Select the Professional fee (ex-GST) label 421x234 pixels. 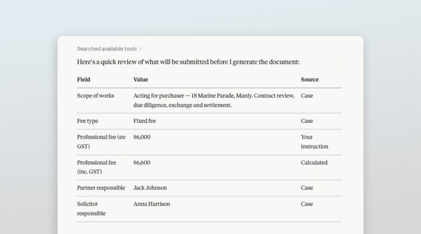[102, 142]
